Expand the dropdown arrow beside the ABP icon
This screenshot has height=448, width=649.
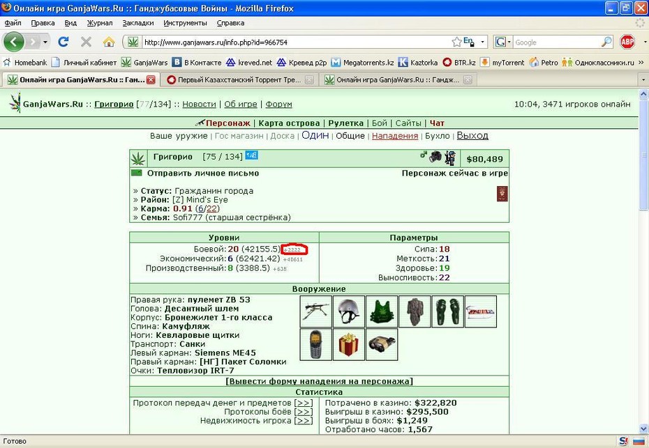coord(645,42)
